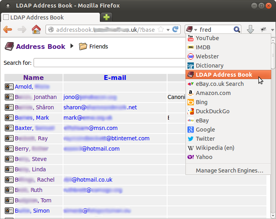Select LDAP Address Book search engine

tap(228, 74)
